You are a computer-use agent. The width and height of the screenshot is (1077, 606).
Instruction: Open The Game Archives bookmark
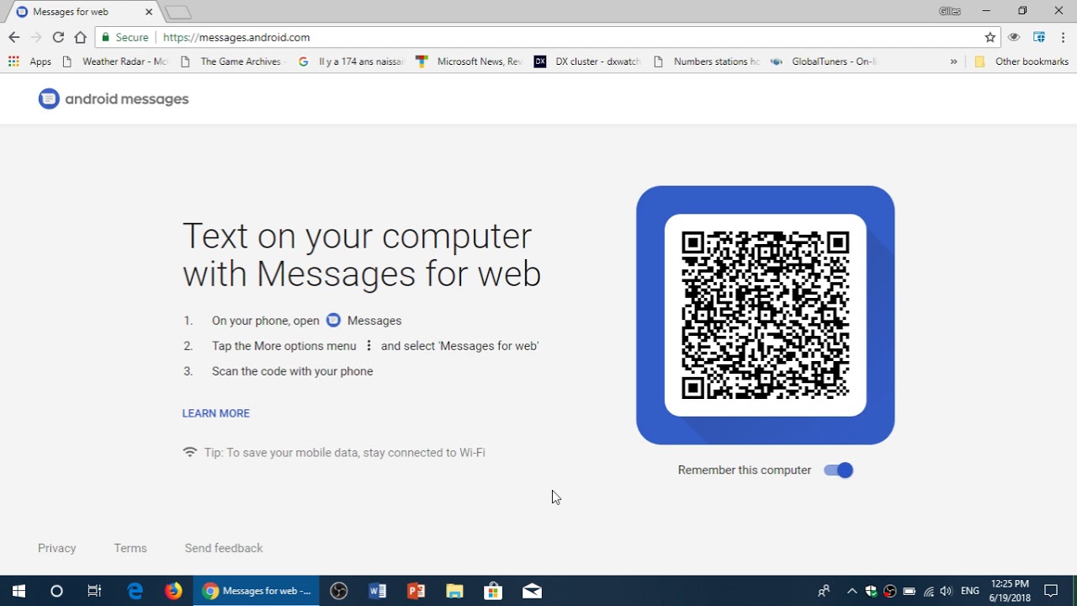pos(232,61)
